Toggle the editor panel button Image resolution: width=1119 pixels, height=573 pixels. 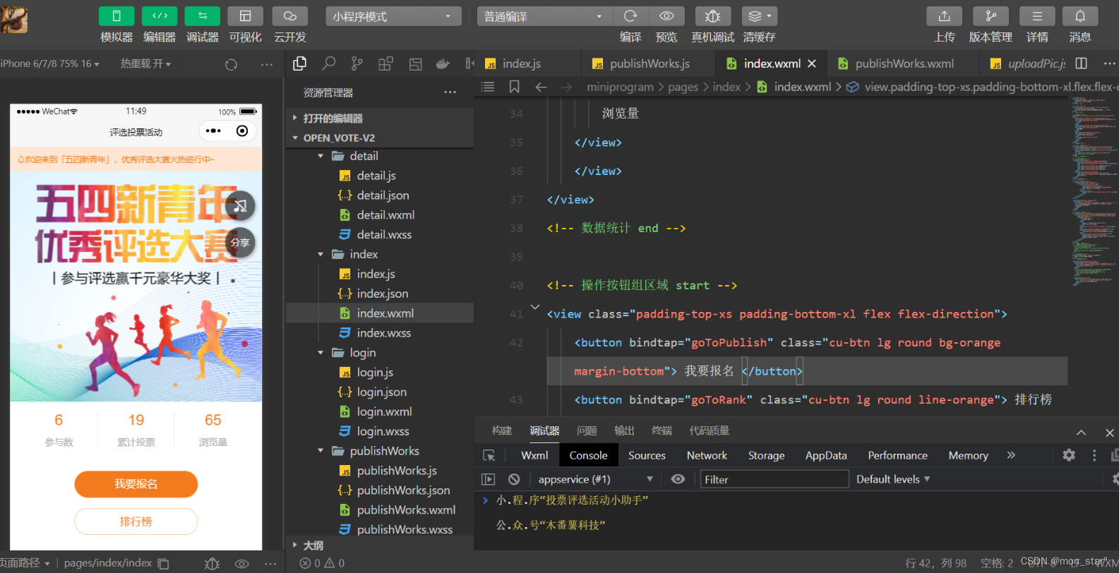coord(160,16)
